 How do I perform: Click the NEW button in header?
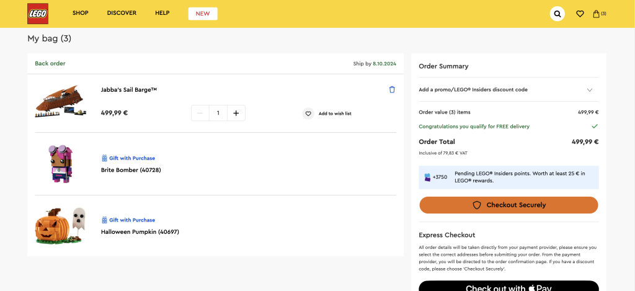[x=203, y=14]
